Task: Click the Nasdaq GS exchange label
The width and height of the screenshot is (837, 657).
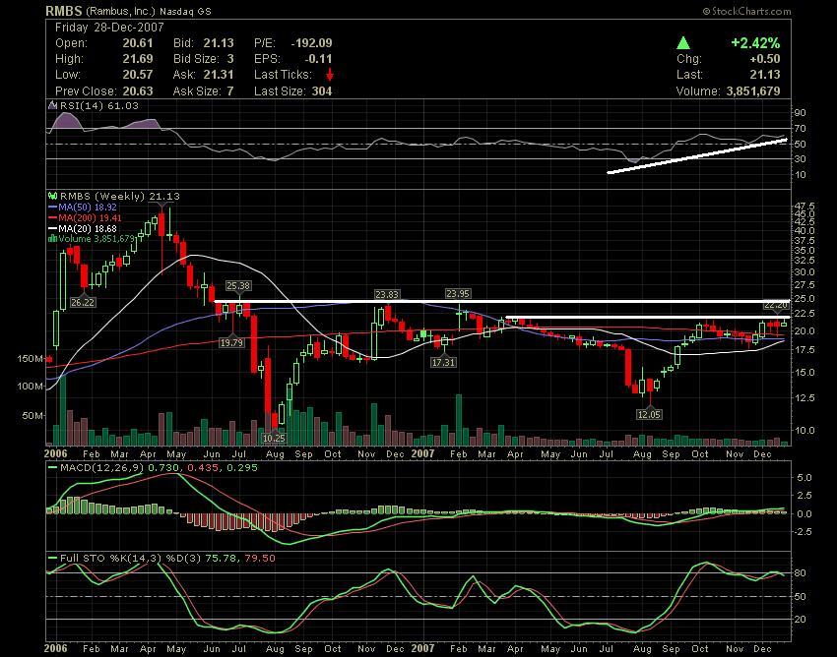Action: pos(186,11)
